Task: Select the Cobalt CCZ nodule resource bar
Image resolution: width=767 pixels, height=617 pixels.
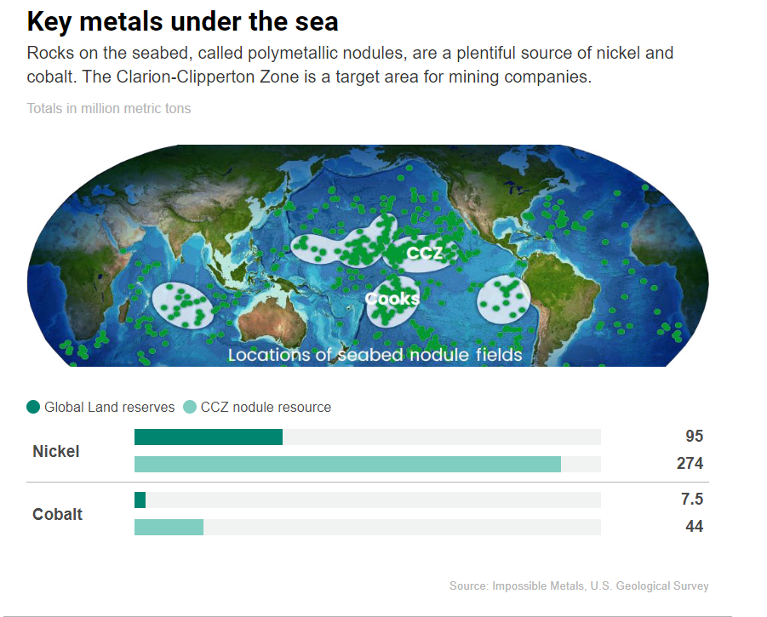Action: (x=169, y=527)
